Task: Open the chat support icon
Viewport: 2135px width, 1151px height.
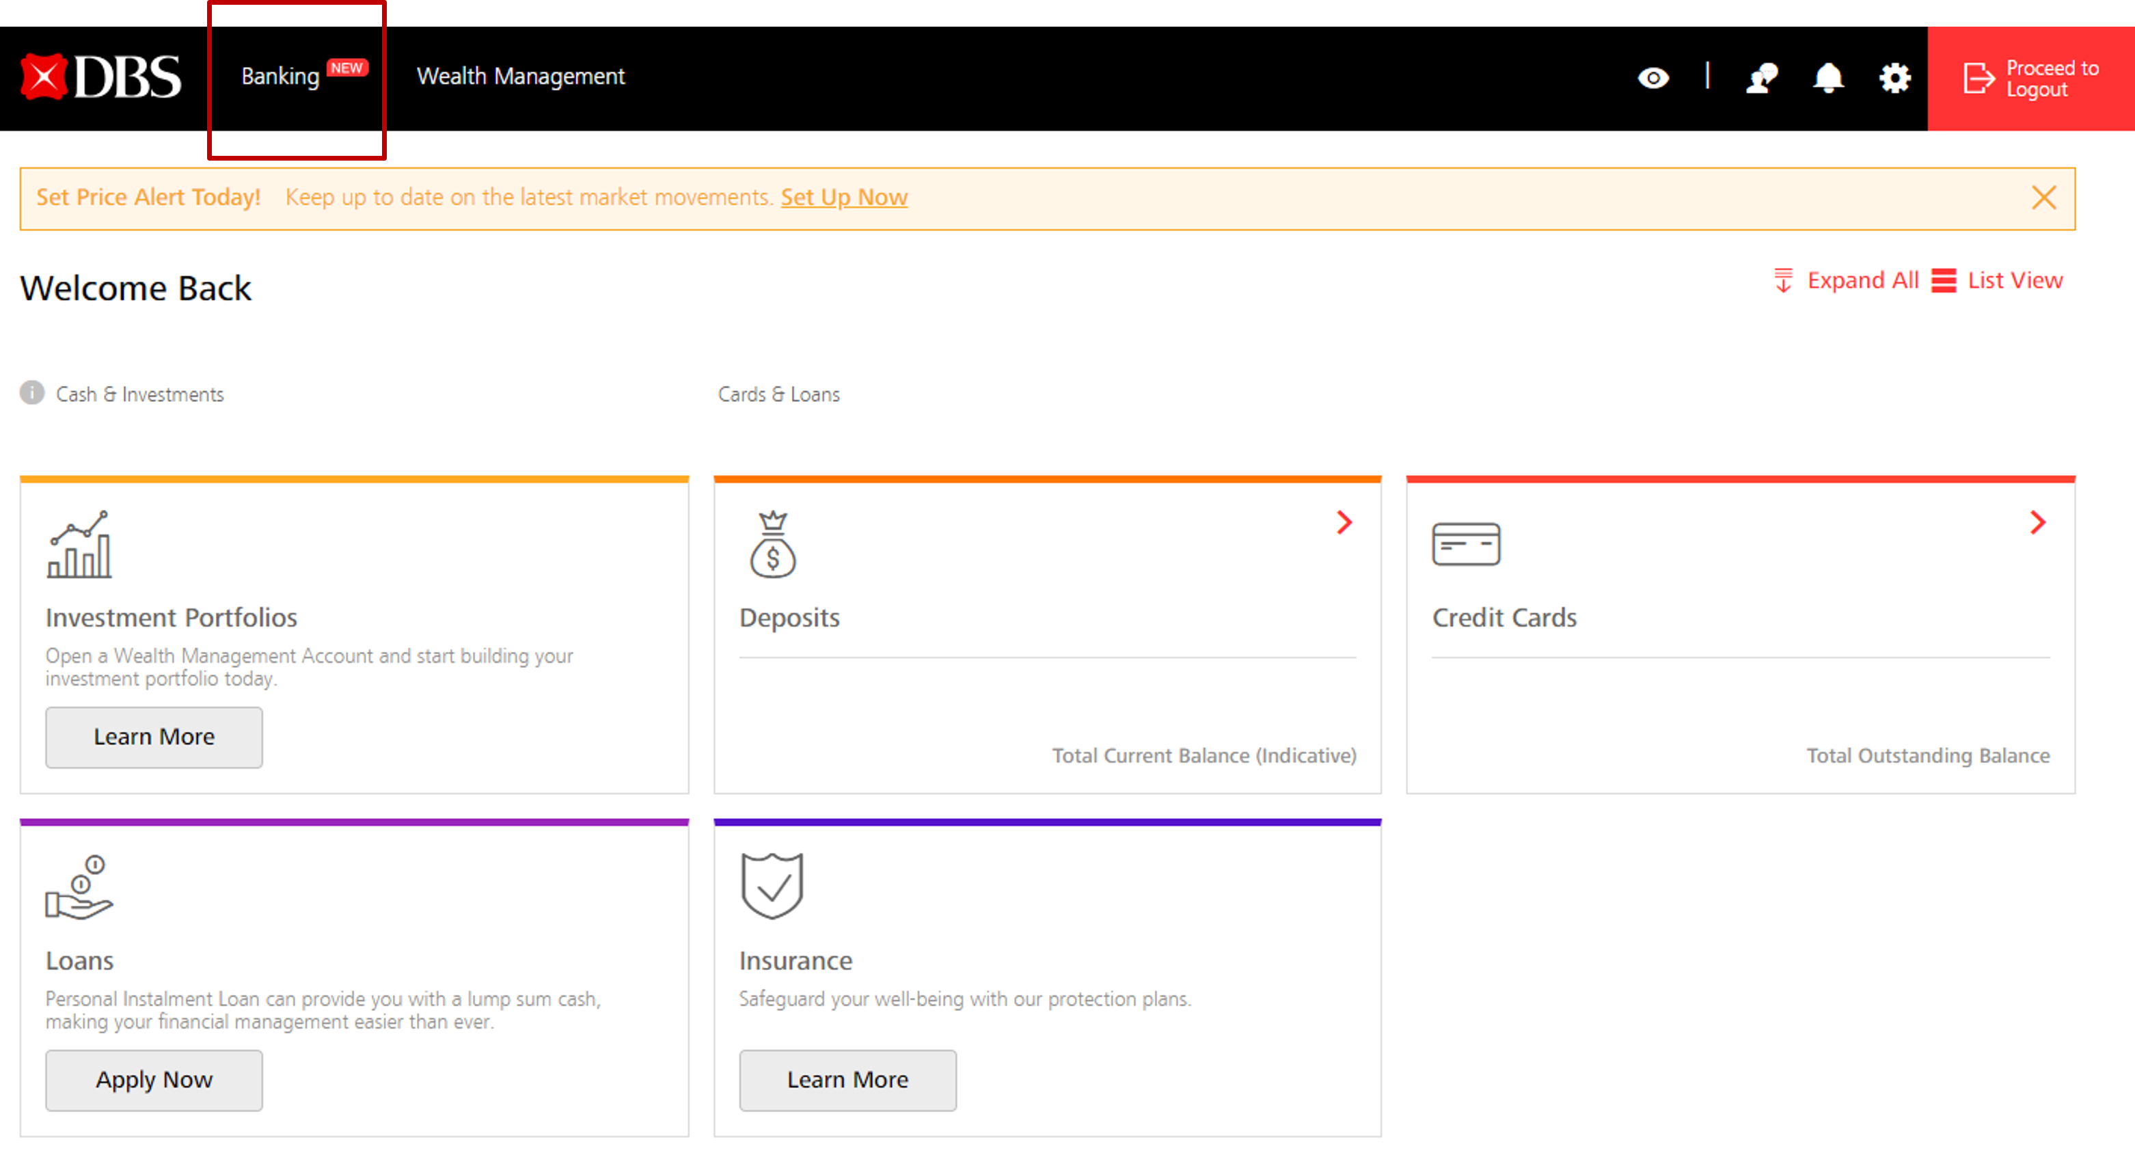Action: (x=1761, y=78)
